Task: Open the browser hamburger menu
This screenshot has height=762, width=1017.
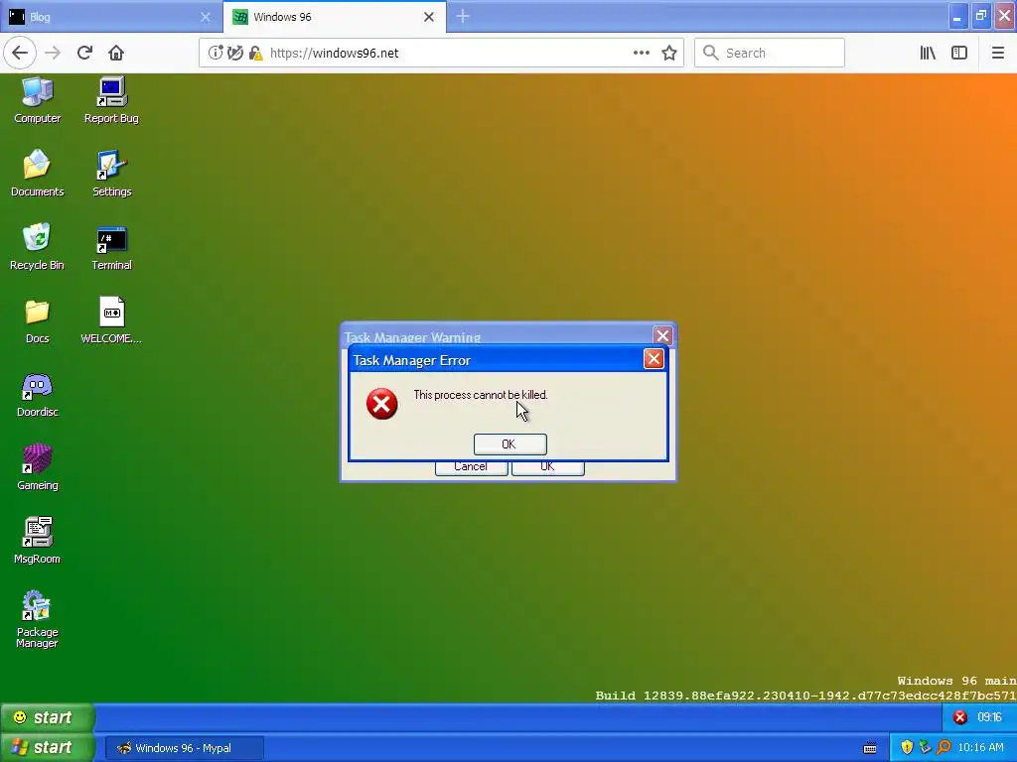Action: click(997, 54)
